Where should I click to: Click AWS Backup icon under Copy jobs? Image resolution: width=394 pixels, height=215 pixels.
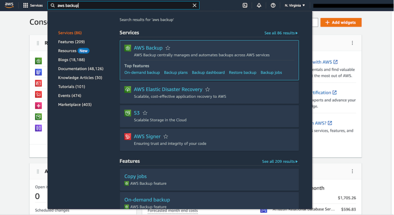[127, 184]
